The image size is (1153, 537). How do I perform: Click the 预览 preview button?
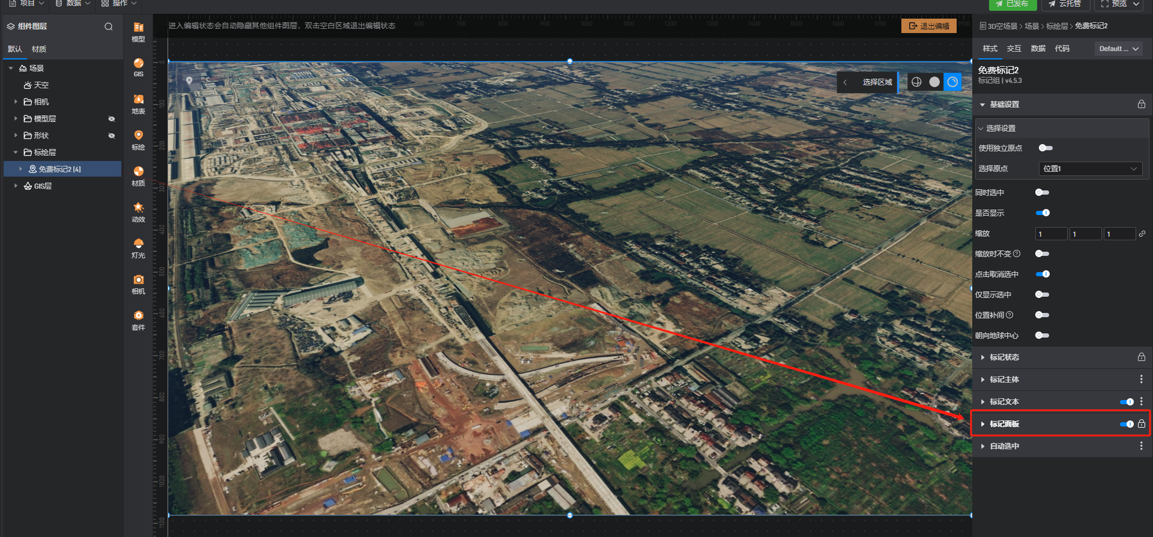[1119, 4]
